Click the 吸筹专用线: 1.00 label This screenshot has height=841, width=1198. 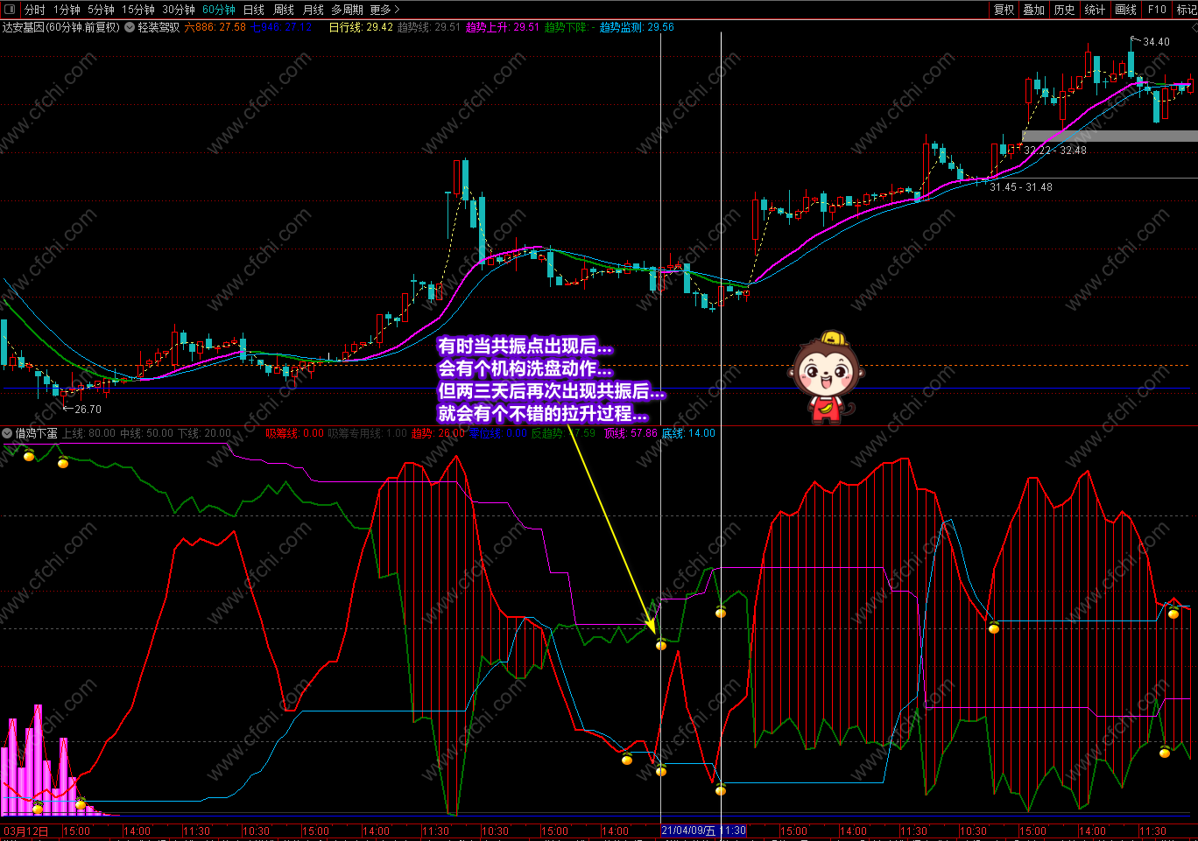tap(368, 433)
